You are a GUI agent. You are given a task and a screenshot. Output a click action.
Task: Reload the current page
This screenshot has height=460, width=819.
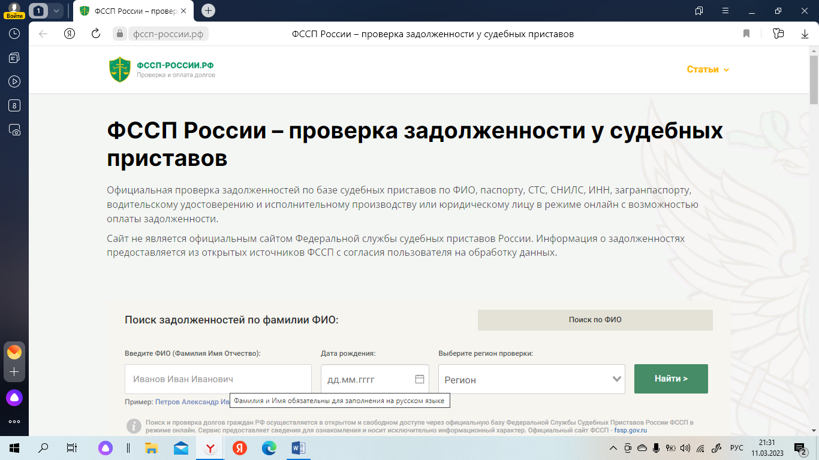pyautogui.click(x=95, y=34)
